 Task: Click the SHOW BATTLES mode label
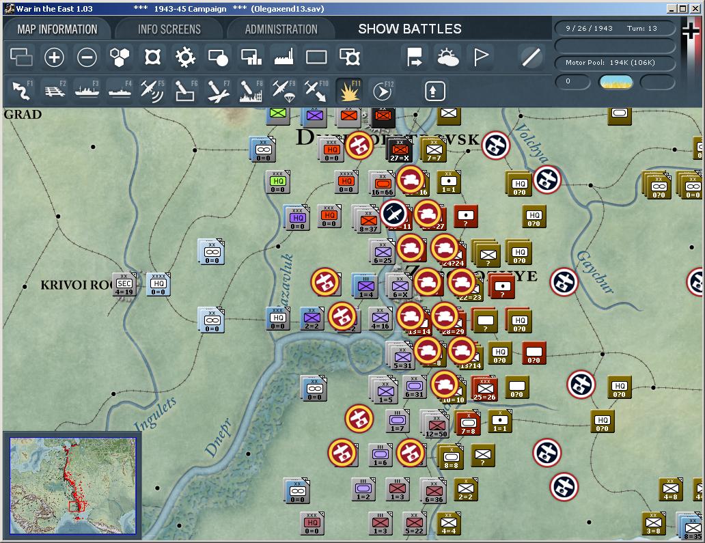click(410, 29)
